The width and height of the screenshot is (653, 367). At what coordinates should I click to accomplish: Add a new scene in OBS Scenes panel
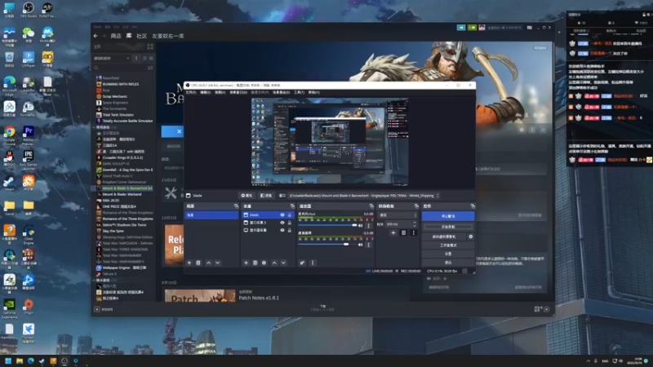click(189, 263)
